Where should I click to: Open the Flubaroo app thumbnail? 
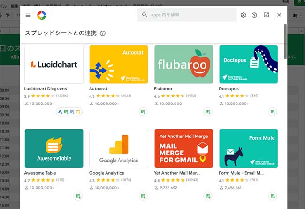[x=183, y=64]
